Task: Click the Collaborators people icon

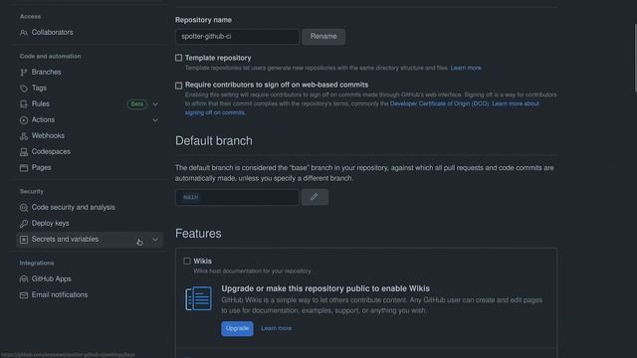Action: point(24,33)
